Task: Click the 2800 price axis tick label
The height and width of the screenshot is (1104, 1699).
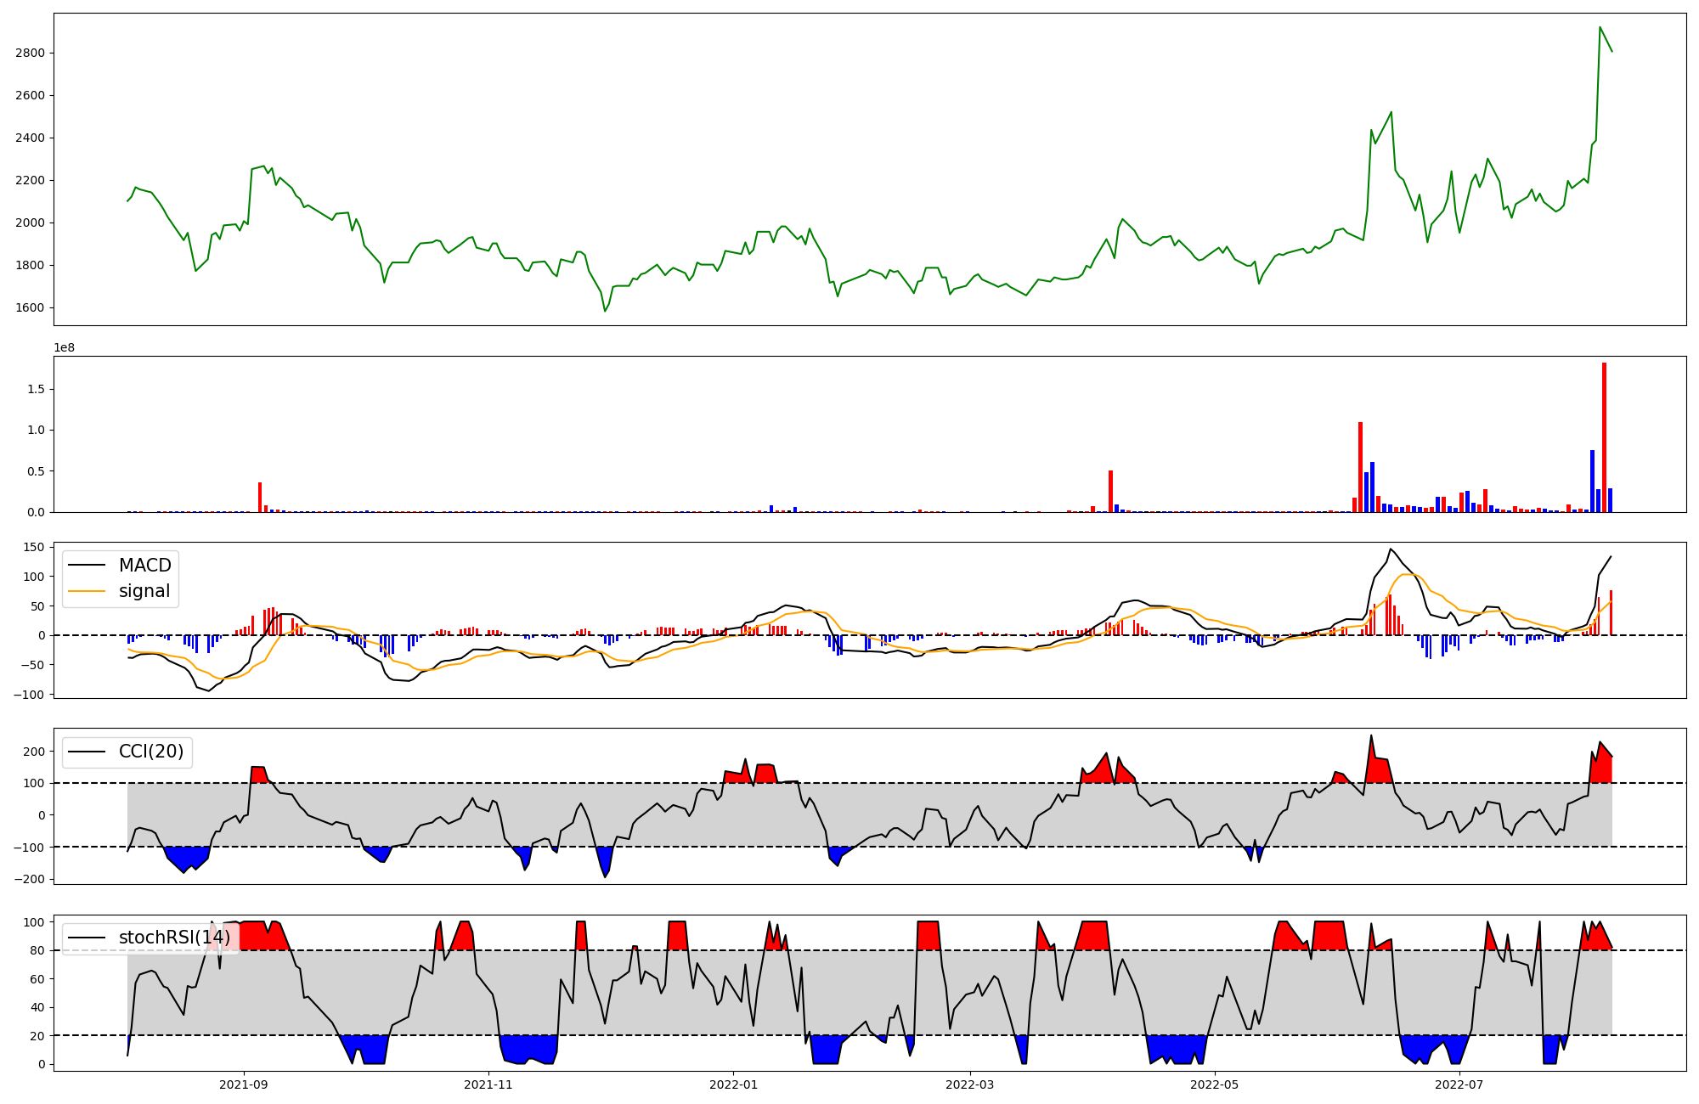Action: (30, 53)
